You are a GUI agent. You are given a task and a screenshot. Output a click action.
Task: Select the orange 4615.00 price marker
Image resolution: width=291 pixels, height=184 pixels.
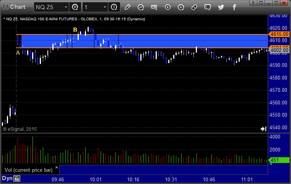pos(279,34)
